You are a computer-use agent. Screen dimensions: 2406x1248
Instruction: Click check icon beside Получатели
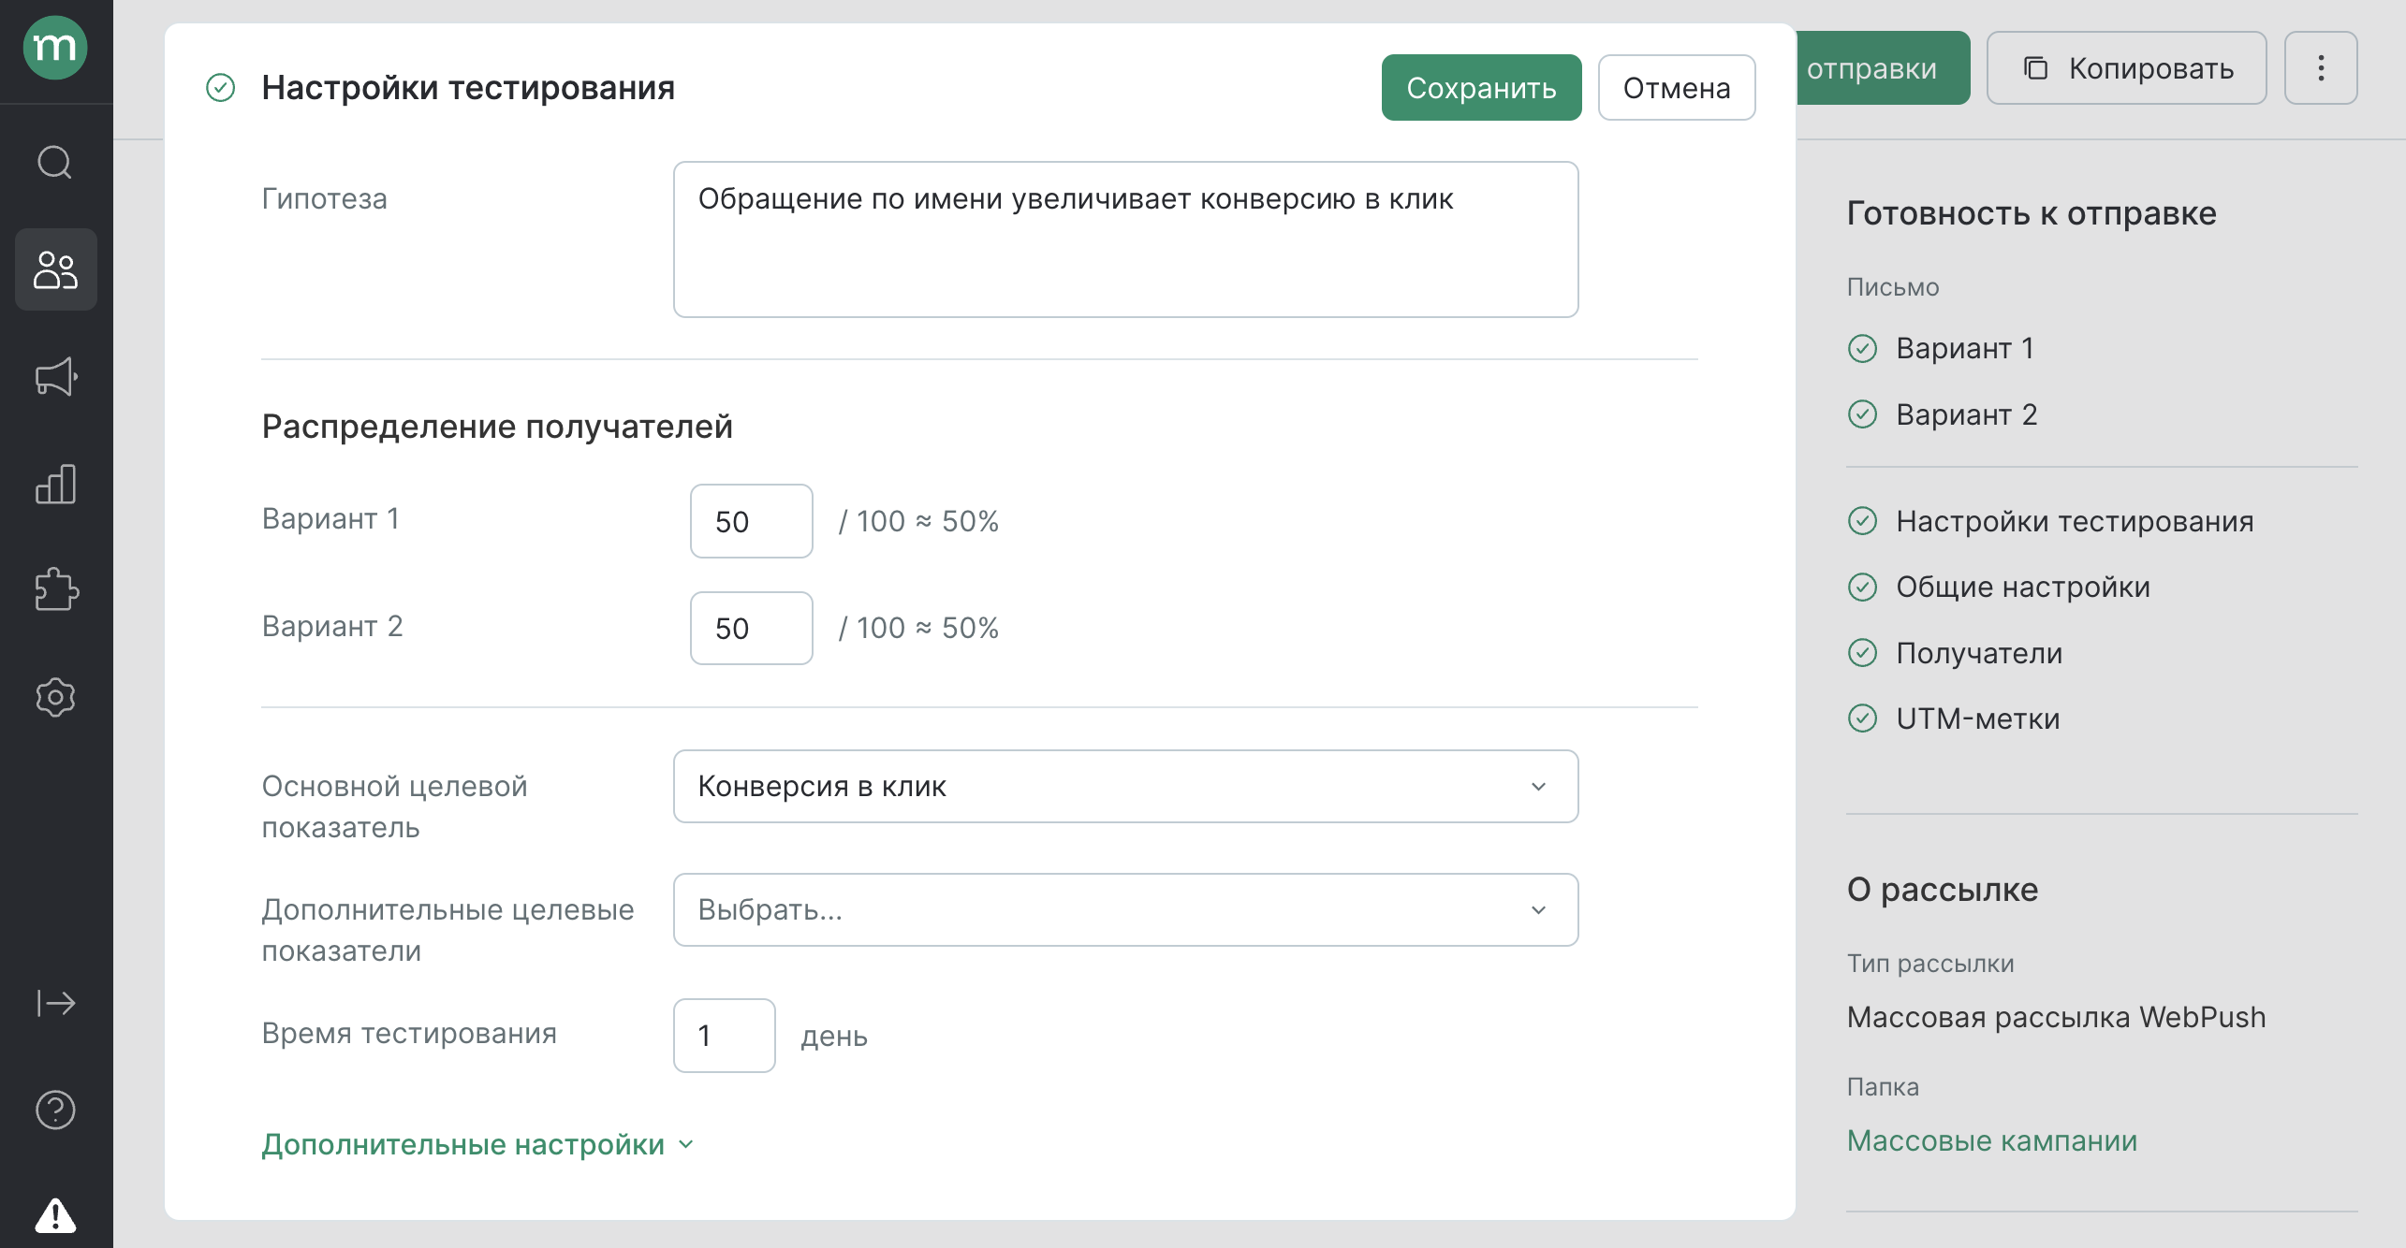pos(1862,653)
